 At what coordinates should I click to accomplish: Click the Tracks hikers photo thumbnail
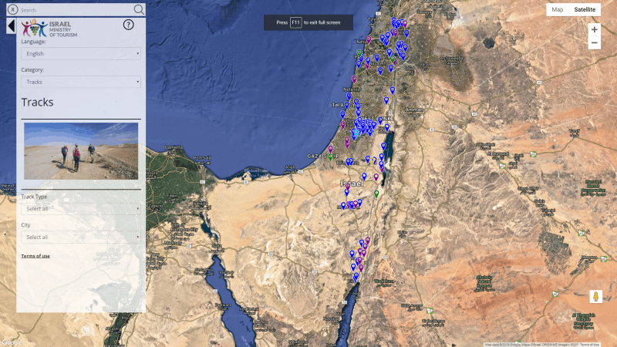(81, 151)
